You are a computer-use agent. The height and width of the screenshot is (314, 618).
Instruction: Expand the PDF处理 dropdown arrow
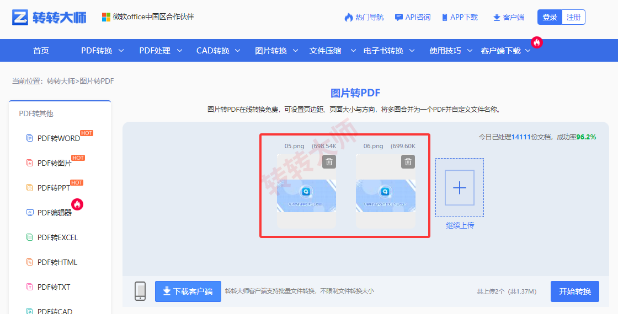pos(179,50)
